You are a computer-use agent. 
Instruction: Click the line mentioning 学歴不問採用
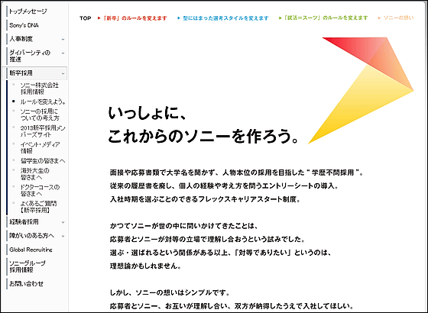click(x=236, y=173)
